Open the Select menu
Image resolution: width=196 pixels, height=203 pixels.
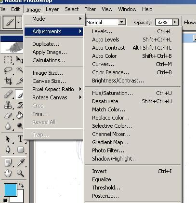[x=72, y=9]
